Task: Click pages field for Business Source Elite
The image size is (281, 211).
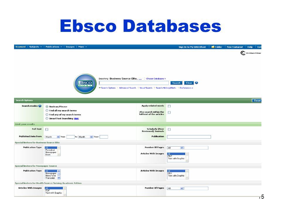Action: click(x=196, y=148)
